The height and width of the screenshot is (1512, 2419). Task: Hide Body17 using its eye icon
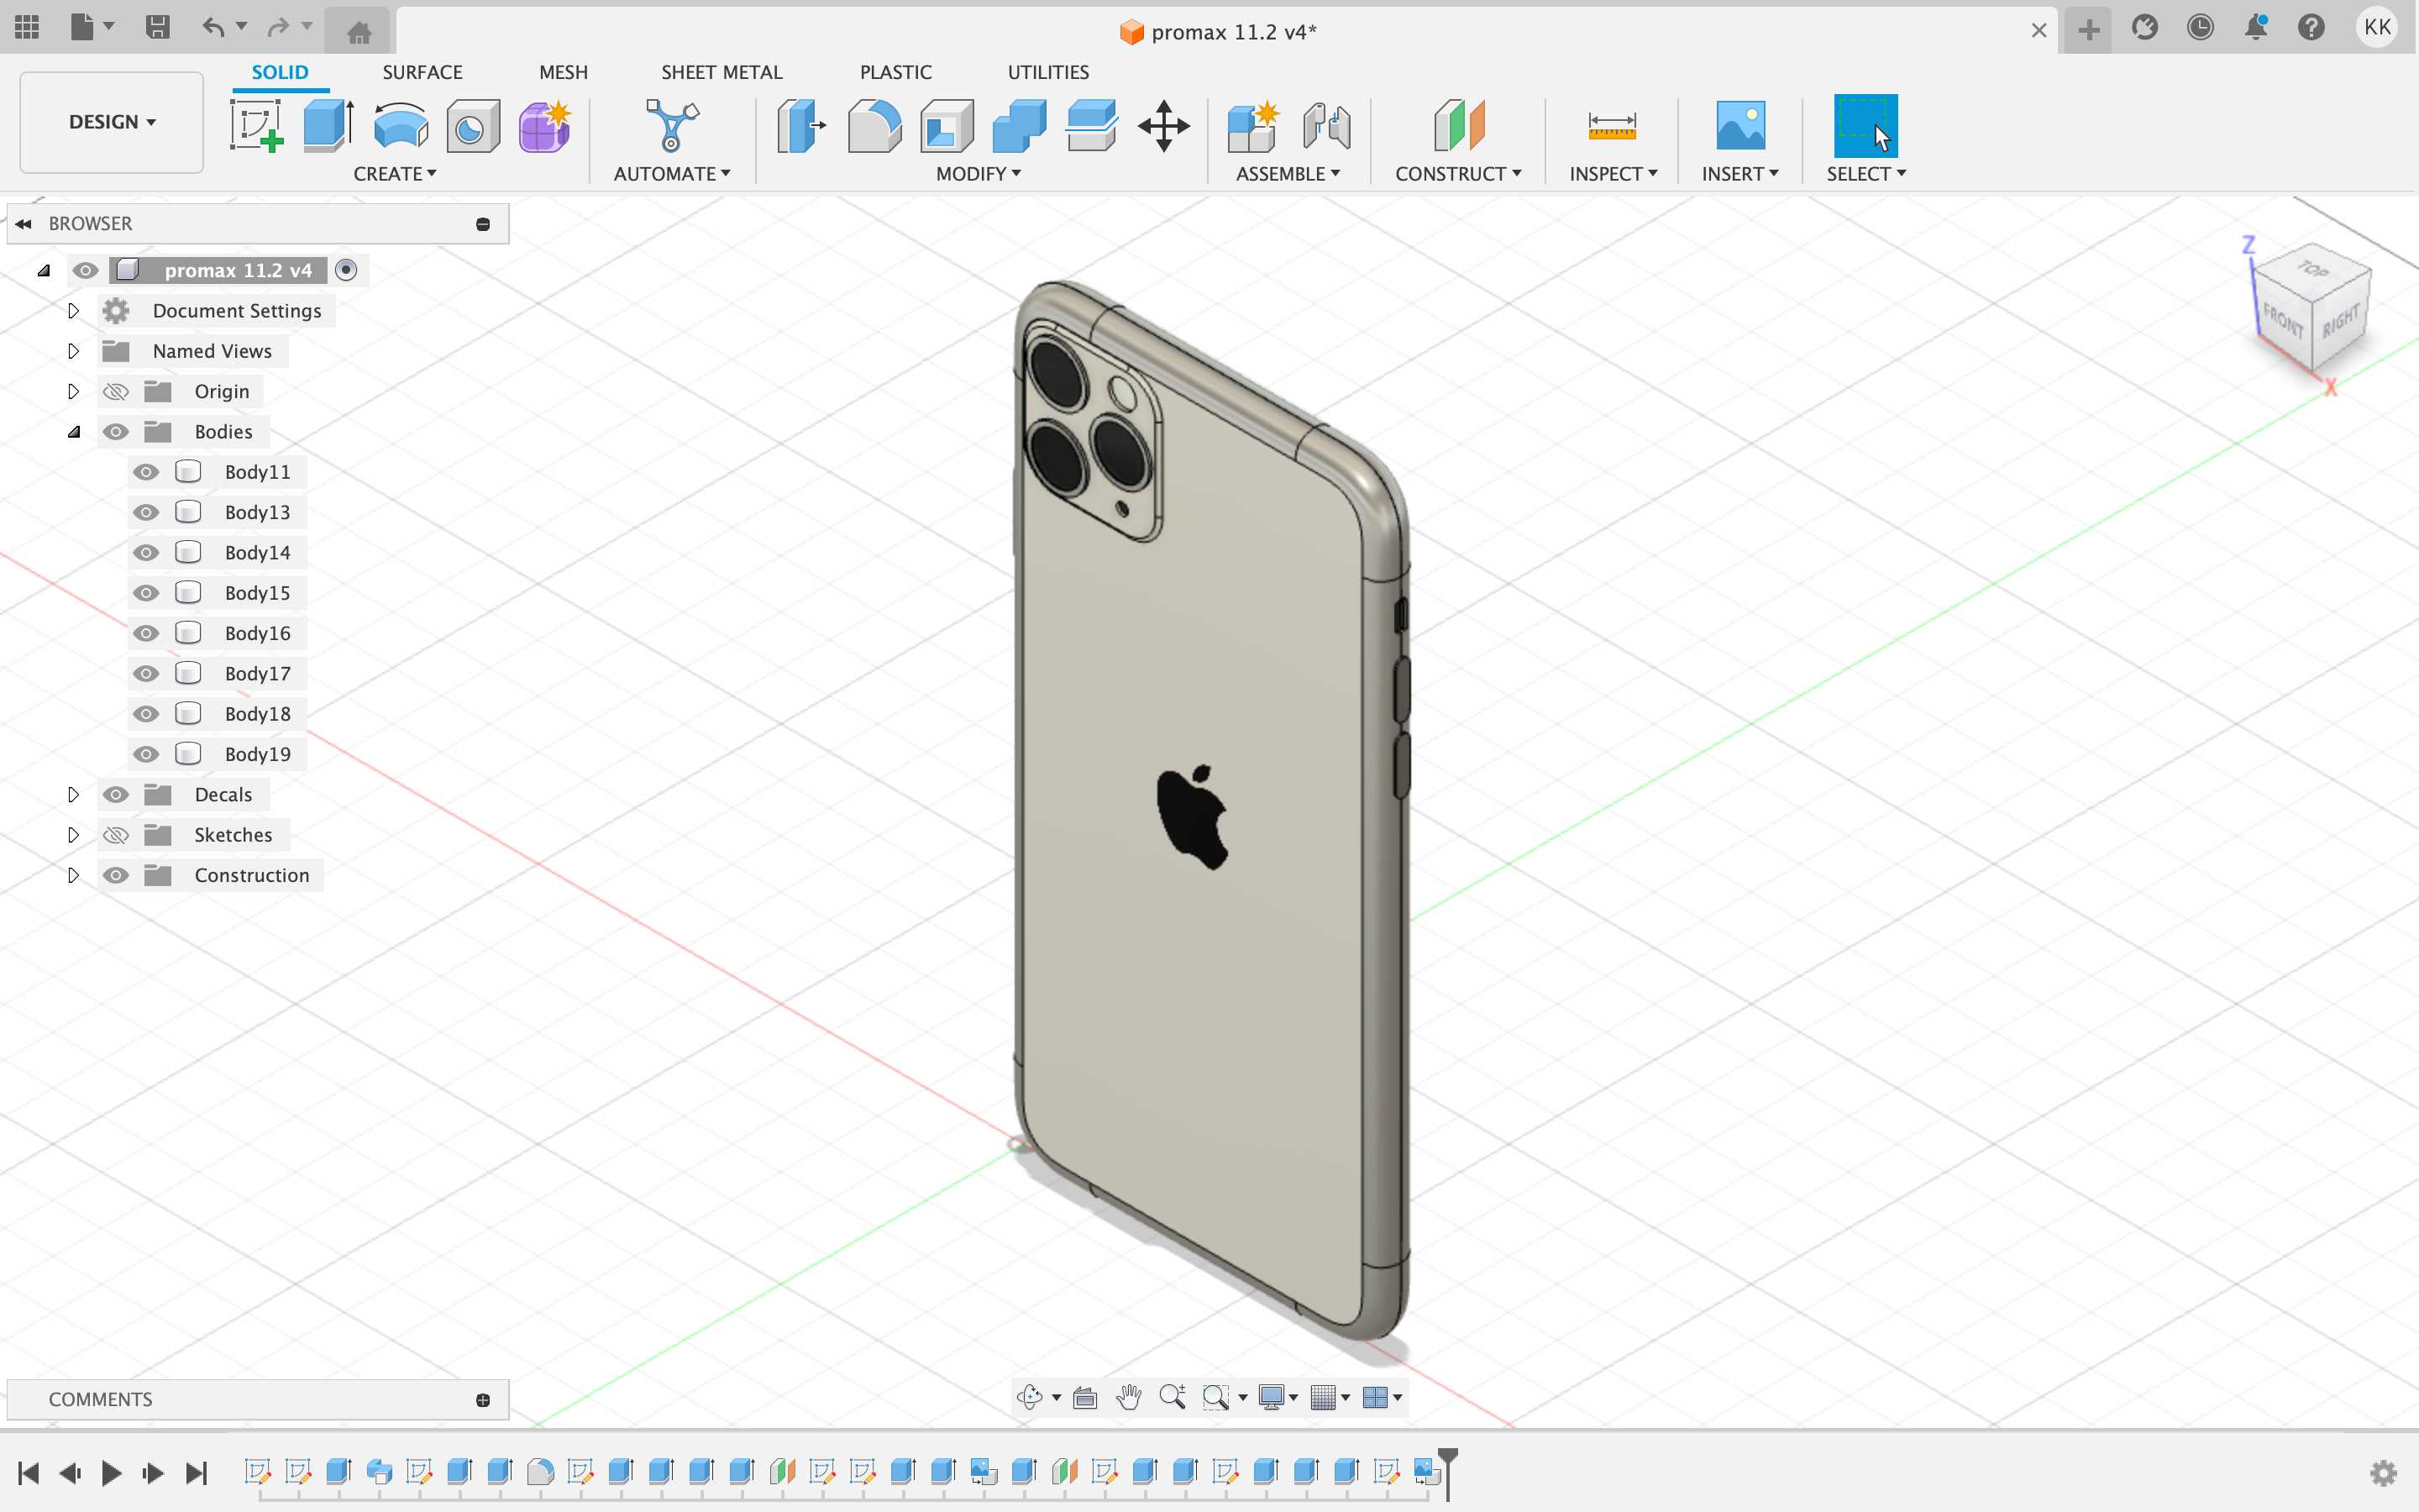[x=146, y=673]
